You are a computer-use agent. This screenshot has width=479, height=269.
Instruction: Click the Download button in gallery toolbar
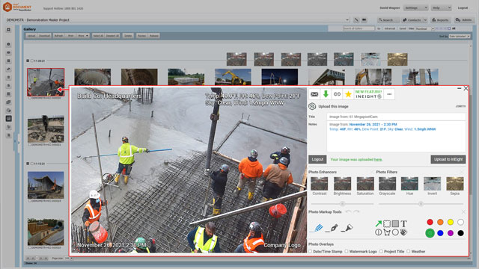pos(44,36)
